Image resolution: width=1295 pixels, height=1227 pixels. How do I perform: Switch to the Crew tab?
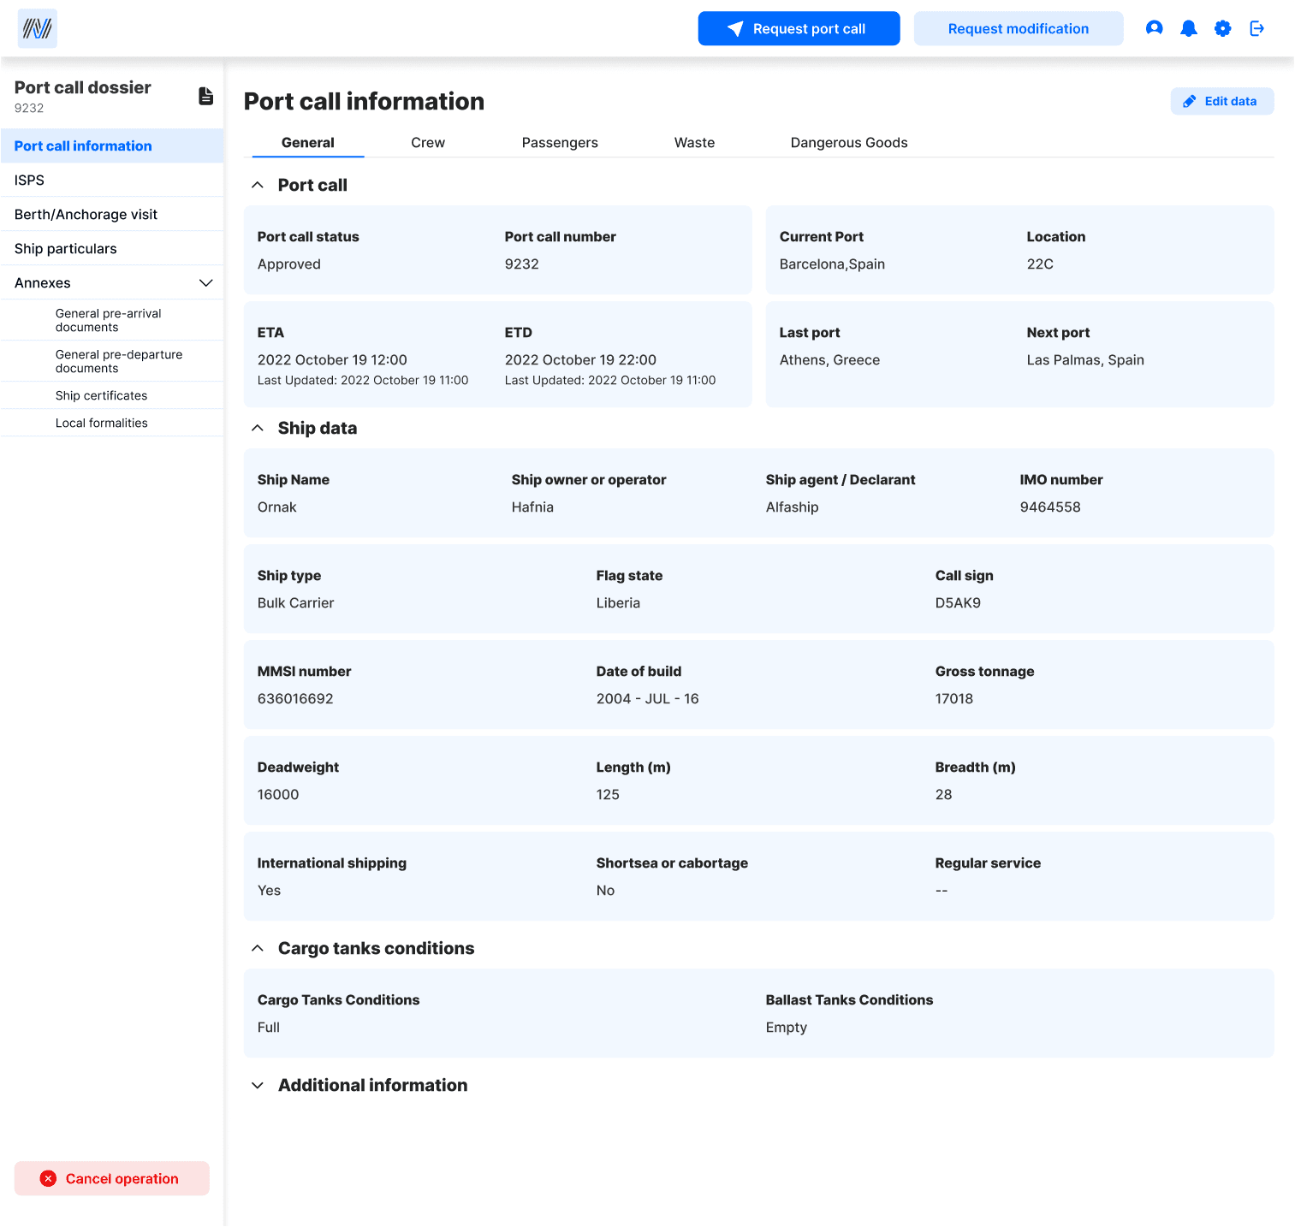pyautogui.click(x=428, y=142)
